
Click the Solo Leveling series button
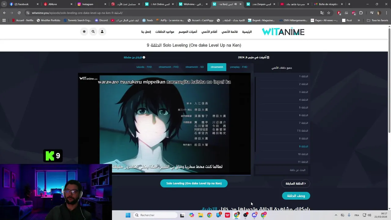[194, 183]
